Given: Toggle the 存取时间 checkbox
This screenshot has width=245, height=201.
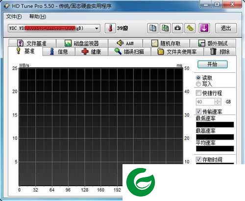Looking at the screenshot, I should tap(198, 159).
